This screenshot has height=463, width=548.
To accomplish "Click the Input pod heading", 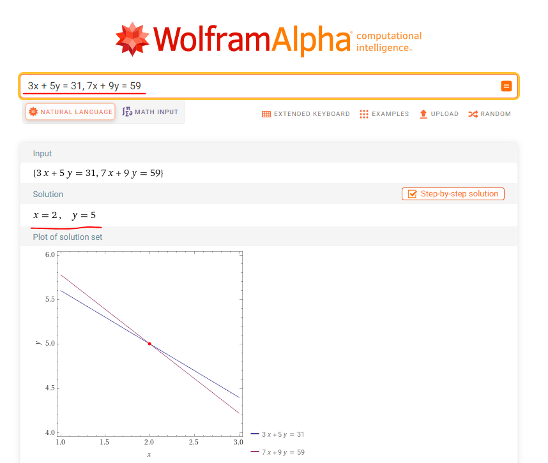I will [x=42, y=154].
